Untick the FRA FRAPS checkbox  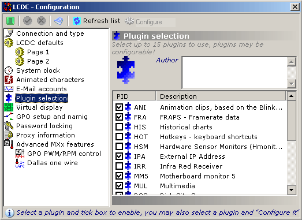(119, 117)
